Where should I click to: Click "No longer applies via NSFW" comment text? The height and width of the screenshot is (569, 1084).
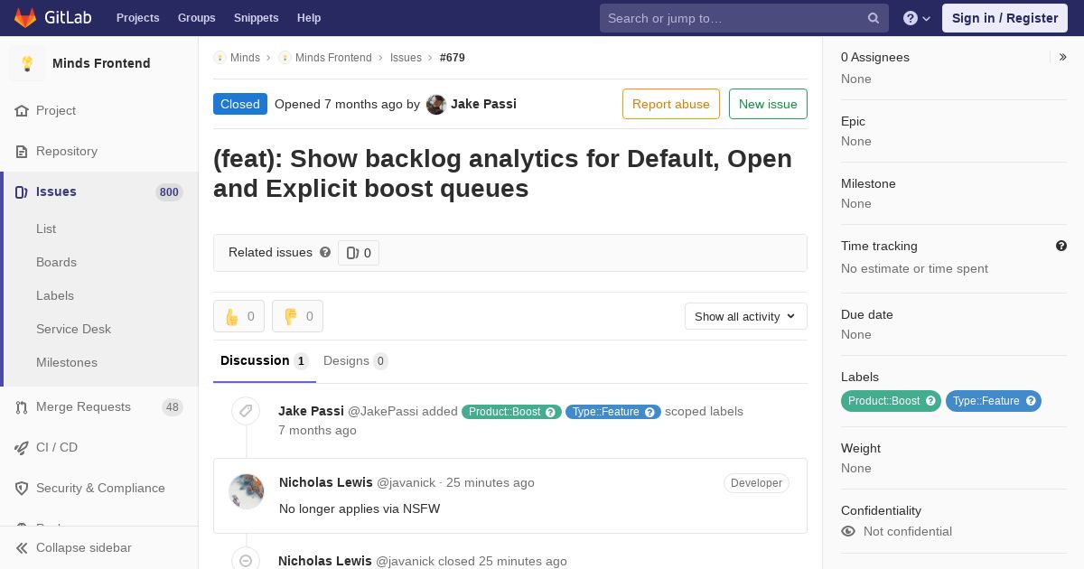[360, 508]
